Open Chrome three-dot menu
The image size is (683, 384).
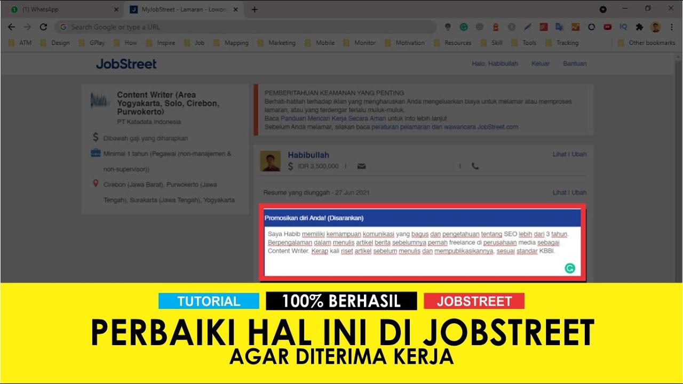pyautogui.click(x=672, y=27)
